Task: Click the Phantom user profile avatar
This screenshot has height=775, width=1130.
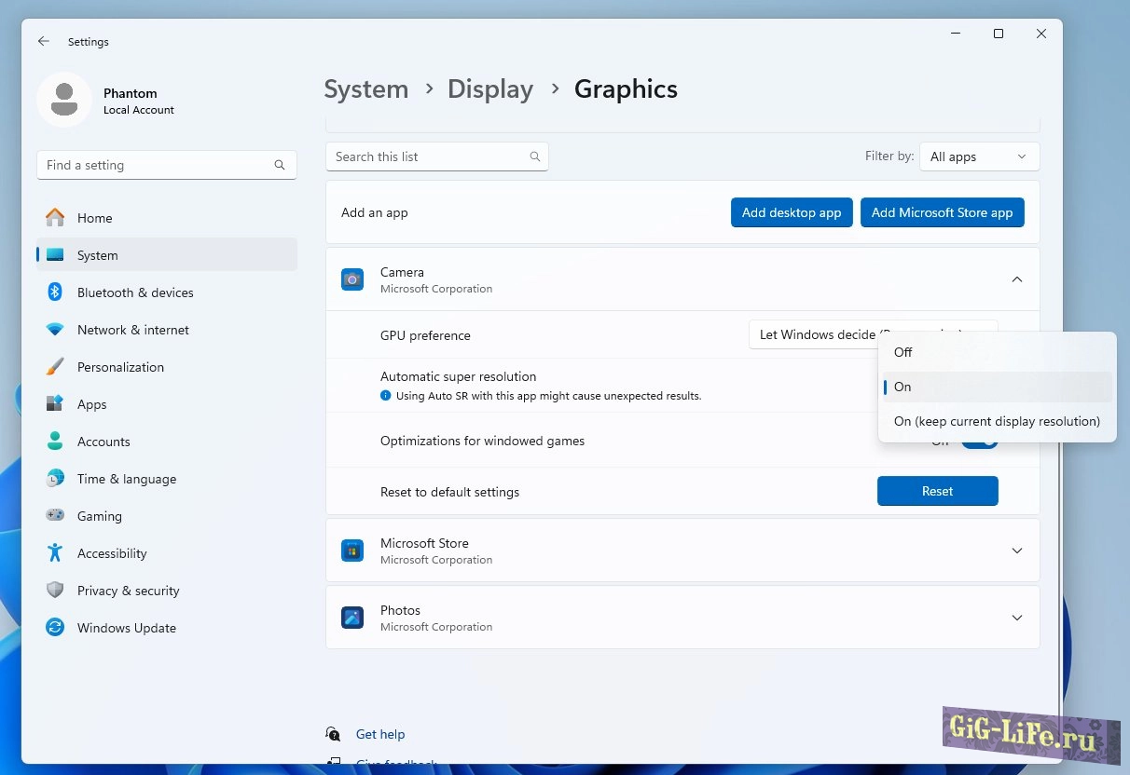Action: coord(64,100)
